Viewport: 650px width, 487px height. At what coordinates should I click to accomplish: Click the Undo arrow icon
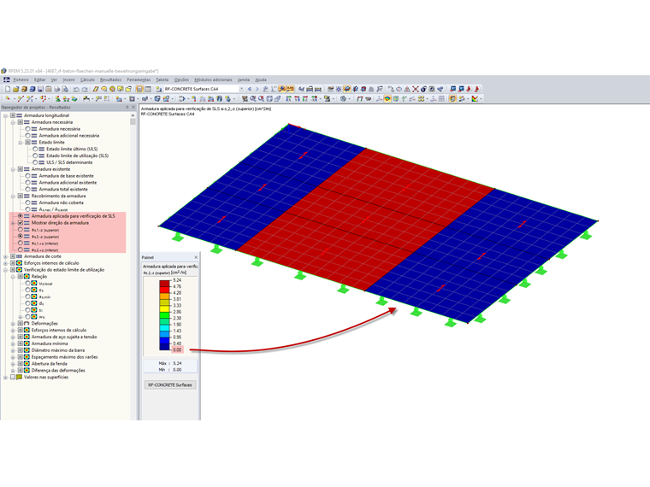tap(76, 89)
